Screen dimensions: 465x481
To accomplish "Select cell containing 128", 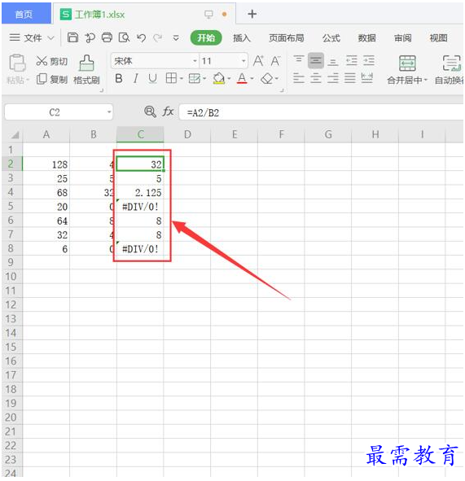I will point(46,164).
